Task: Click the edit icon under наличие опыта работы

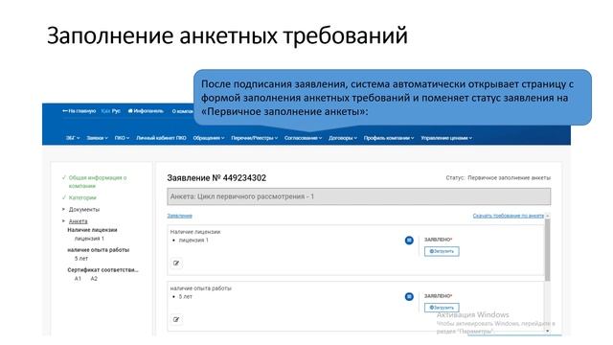Action: tap(176, 319)
